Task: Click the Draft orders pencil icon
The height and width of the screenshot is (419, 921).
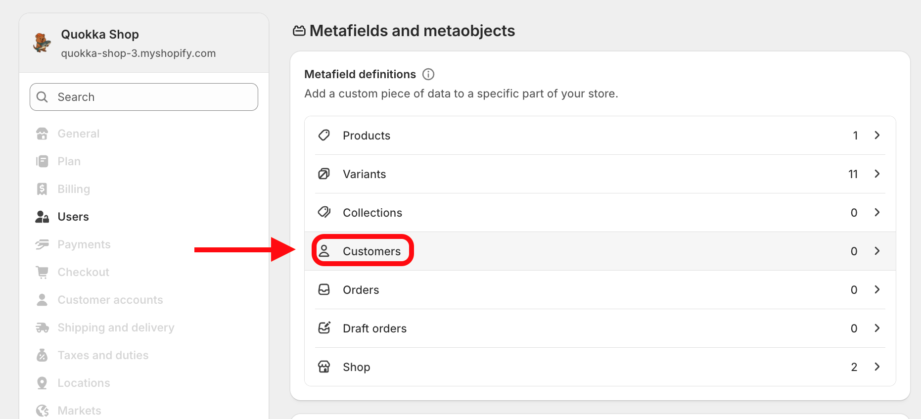Action: (x=324, y=328)
